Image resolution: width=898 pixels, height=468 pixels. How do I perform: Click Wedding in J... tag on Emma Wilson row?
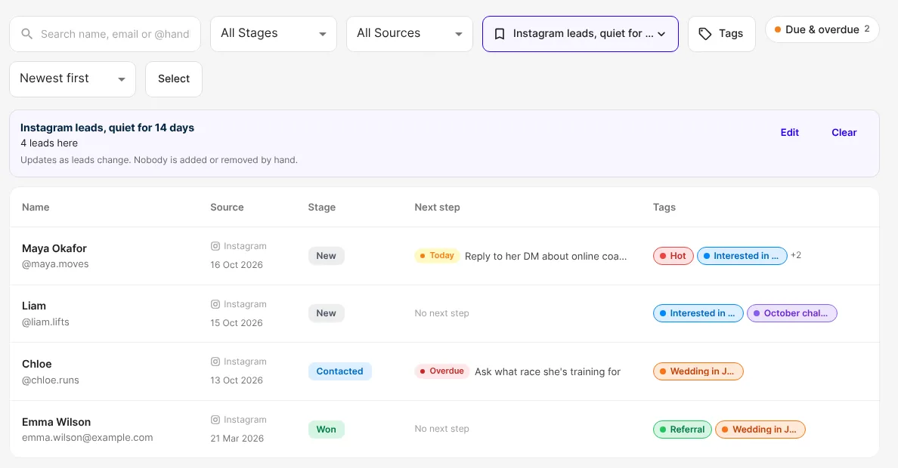tap(760, 429)
